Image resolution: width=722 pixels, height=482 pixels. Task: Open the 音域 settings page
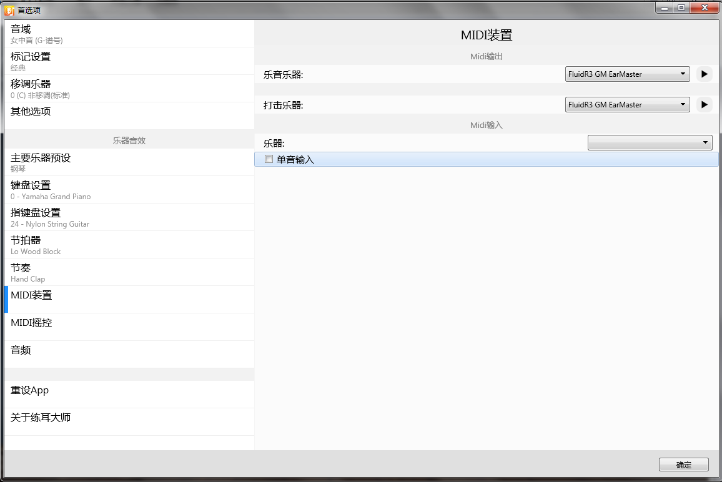point(129,34)
